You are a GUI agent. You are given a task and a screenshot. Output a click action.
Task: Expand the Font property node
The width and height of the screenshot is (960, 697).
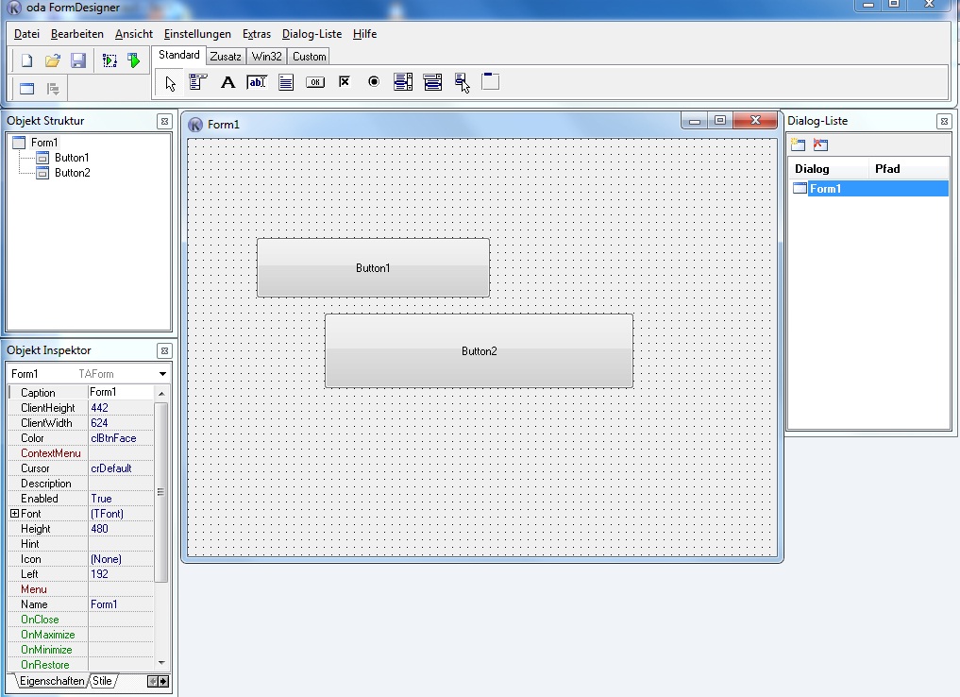click(x=14, y=514)
